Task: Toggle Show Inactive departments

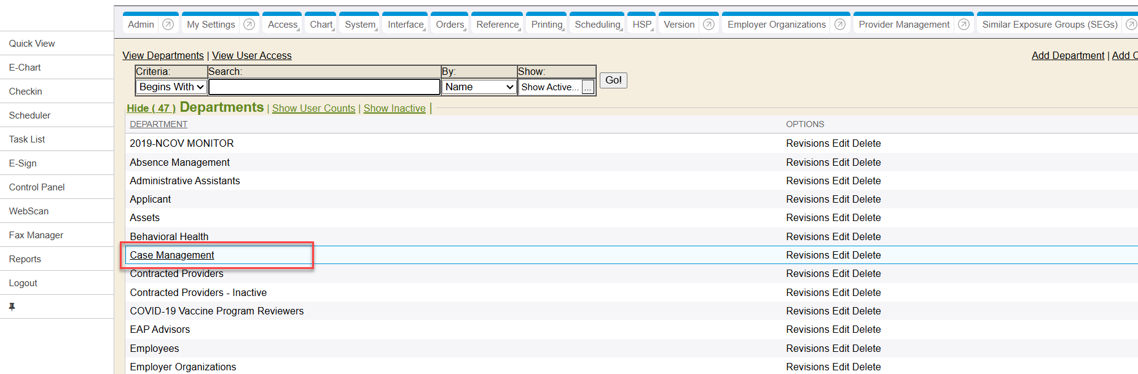Action: [394, 108]
